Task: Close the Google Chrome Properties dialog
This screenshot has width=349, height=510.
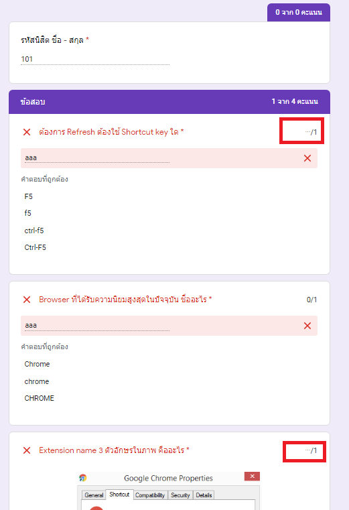Action: click(x=252, y=476)
